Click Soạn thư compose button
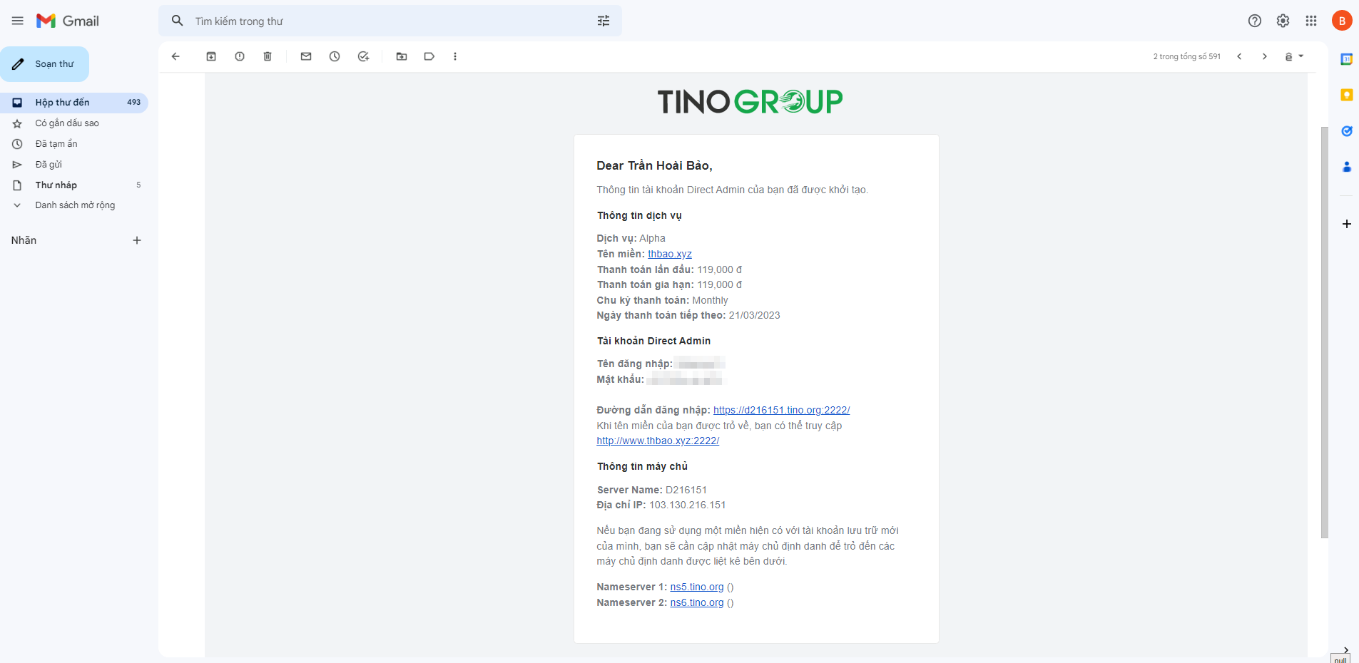This screenshot has height=663, width=1359. point(45,64)
